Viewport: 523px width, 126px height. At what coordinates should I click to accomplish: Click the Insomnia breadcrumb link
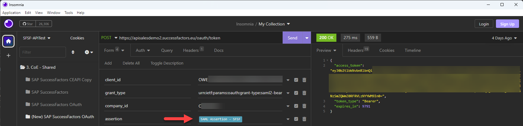tap(245, 24)
